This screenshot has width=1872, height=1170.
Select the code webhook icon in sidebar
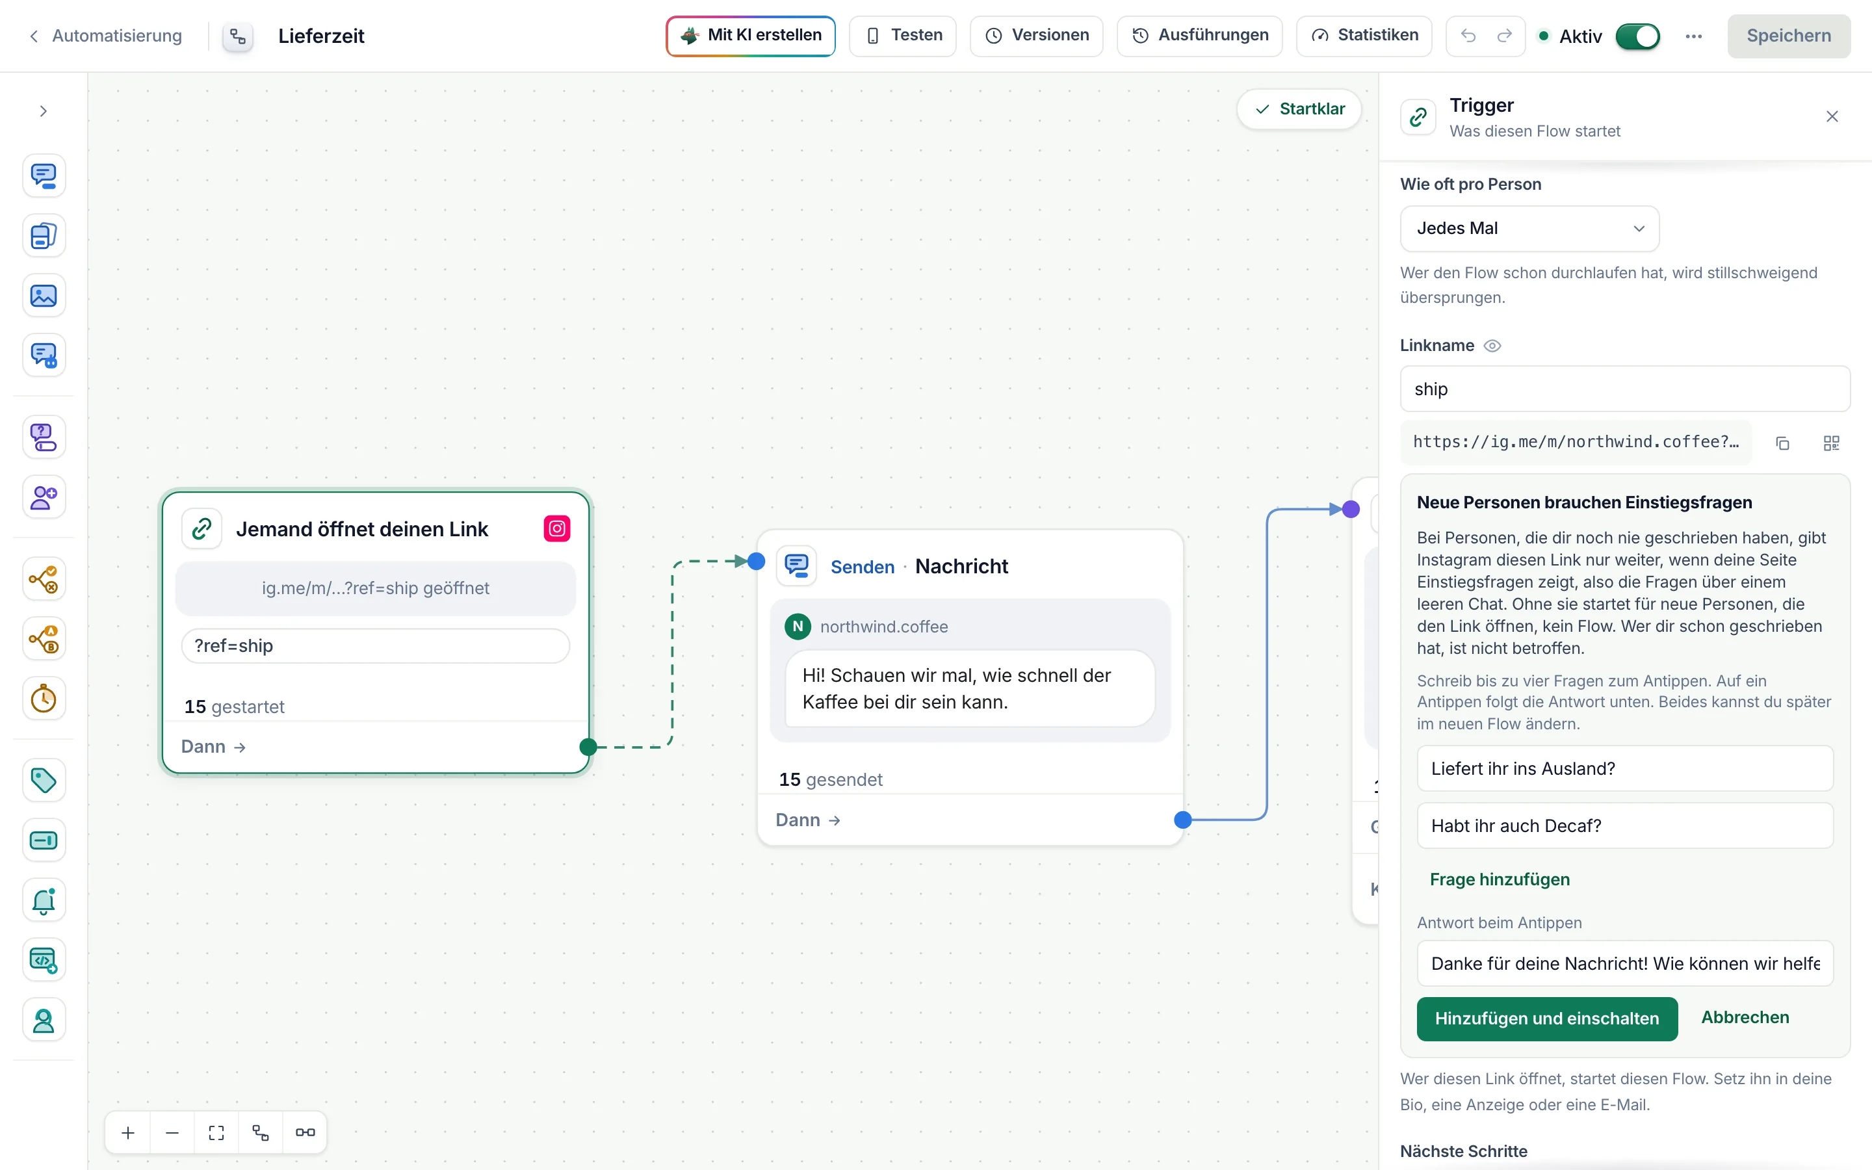tap(44, 960)
